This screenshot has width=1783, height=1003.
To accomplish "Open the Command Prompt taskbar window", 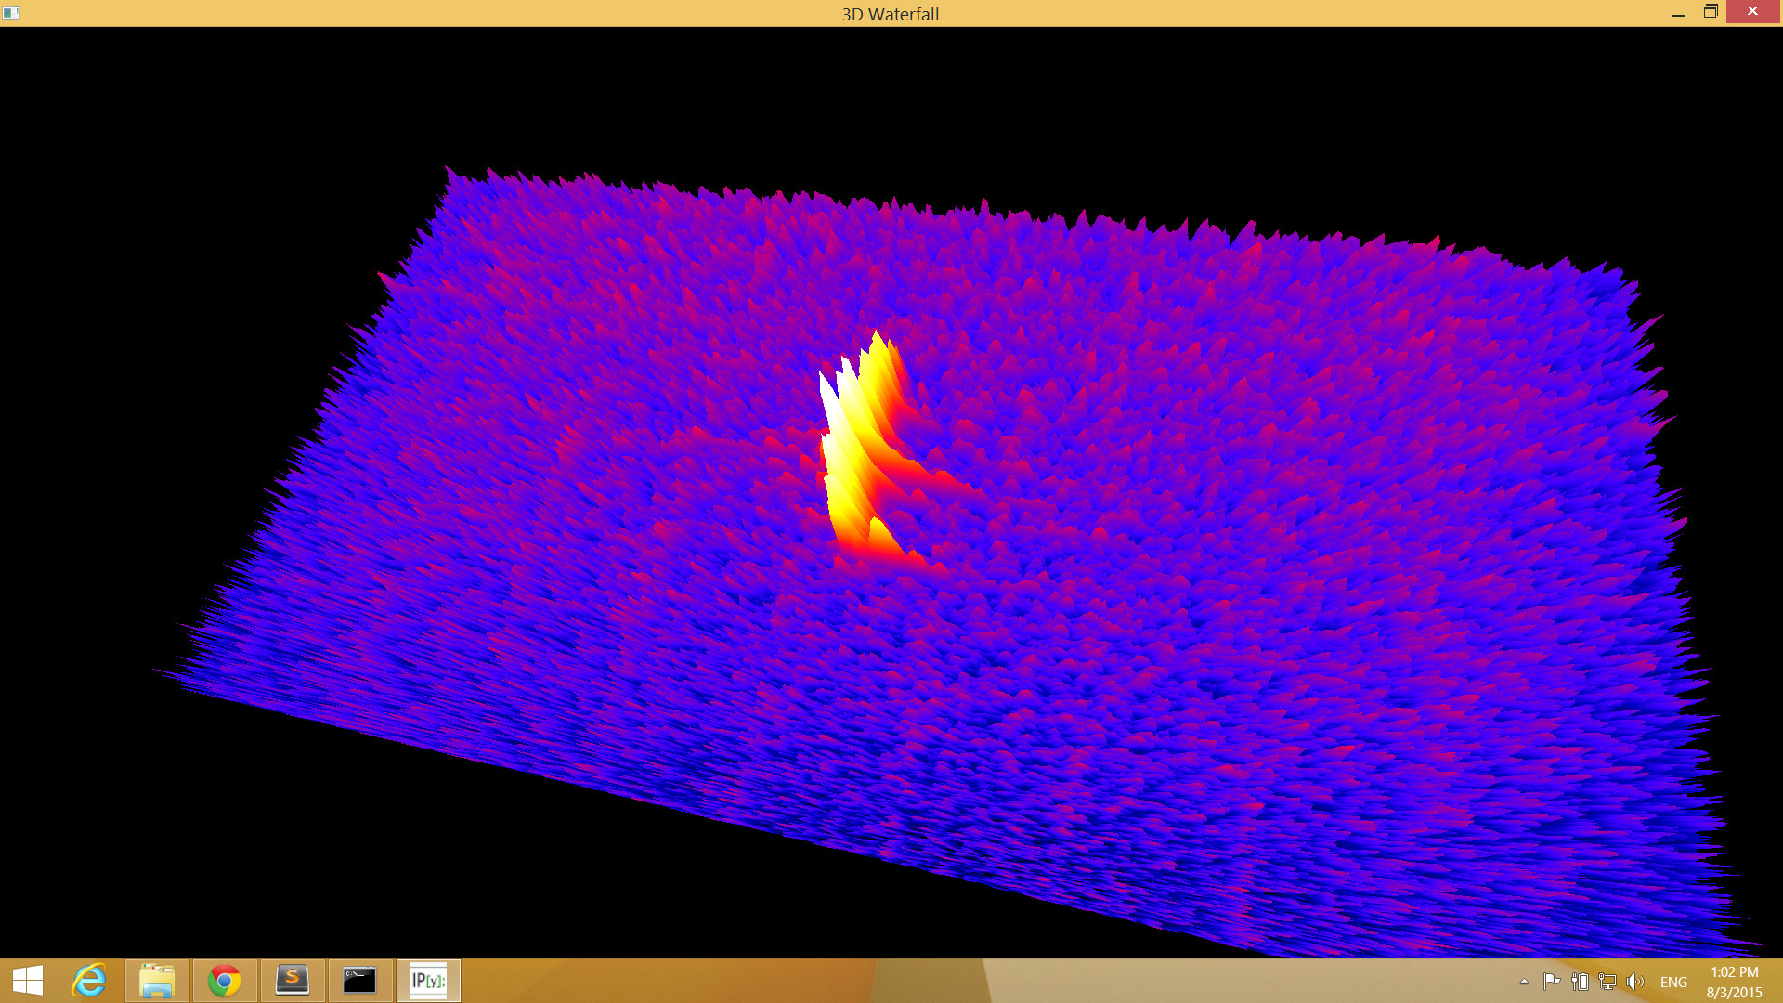I will click(x=360, y=981).
